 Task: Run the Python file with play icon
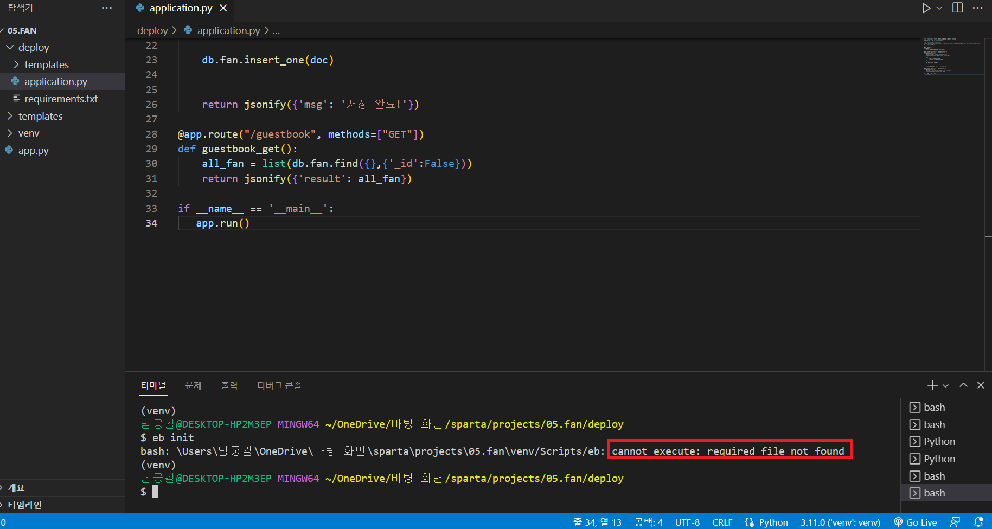click(926, 8)
